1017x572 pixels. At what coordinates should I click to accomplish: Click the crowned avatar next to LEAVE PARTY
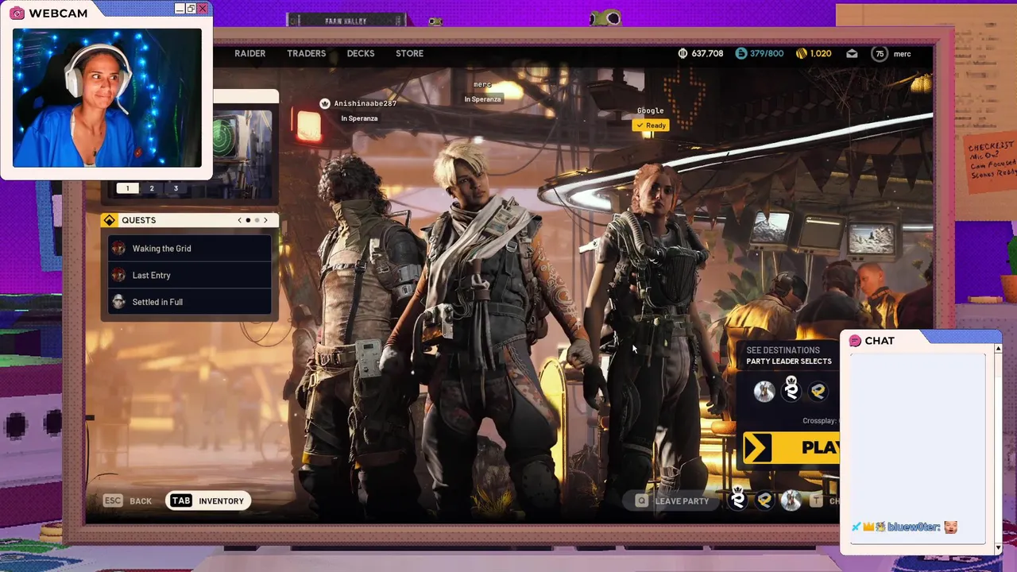(x=738, y=499)
